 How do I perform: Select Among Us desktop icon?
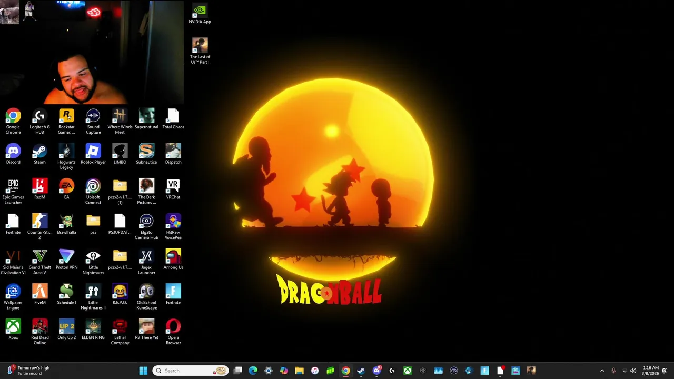coord(173,260)
